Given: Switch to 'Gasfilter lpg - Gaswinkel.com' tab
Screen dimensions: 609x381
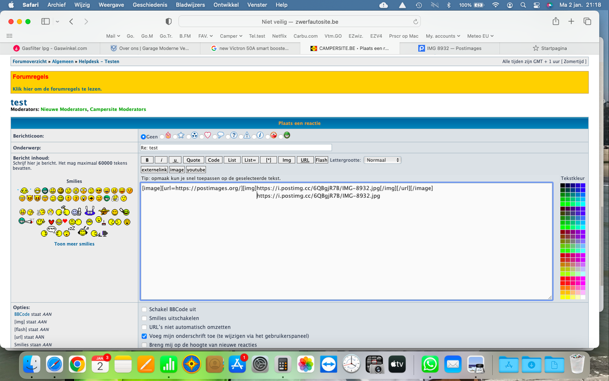Looking at the screenshot, I should coord(50,48).
